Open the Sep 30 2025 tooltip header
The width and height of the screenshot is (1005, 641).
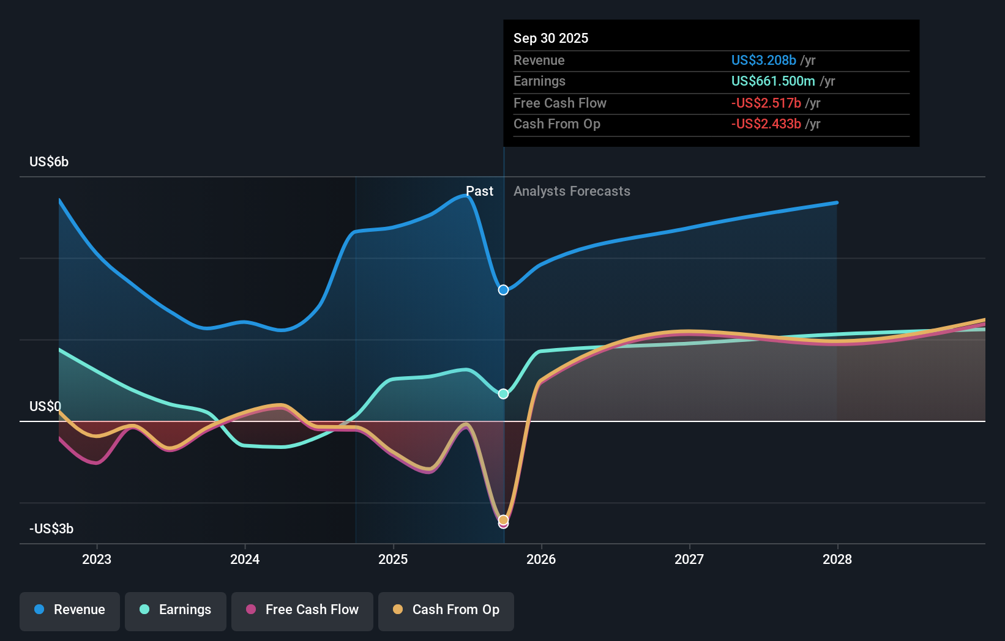click(x=551, y=38)
